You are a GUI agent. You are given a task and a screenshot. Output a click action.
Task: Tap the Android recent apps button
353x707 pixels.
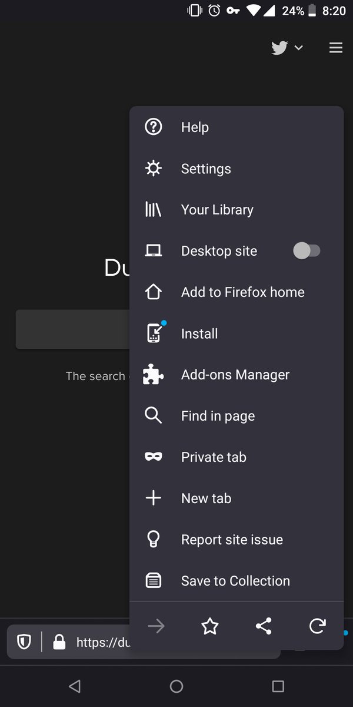[278, 686]
